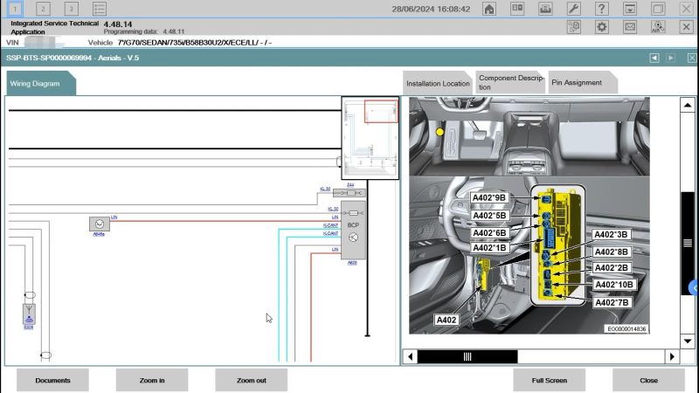Click the window copy icon in top bar

[x=658, y=9]
